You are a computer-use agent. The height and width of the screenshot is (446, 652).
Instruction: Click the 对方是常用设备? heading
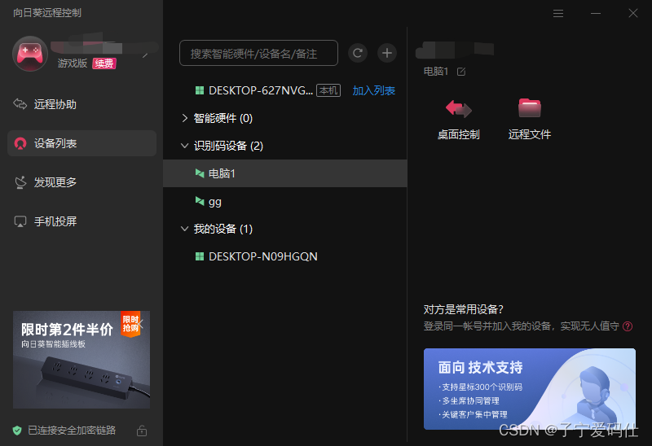pyautogui.click(x=463, y=310)
